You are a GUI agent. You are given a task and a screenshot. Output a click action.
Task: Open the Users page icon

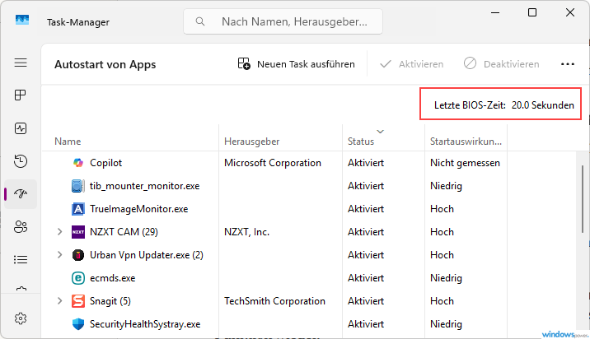[21, 226]
